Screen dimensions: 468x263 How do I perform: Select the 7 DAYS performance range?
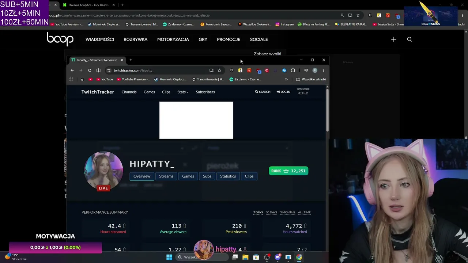pos(258,212)
